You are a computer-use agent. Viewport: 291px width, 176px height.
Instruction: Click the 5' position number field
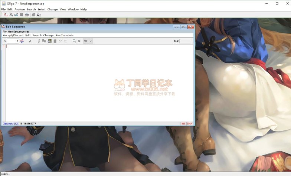pos(13,41)
